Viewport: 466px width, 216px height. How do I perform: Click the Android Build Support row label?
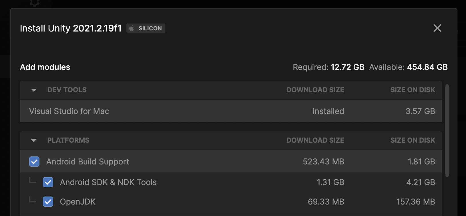(x=87, y=162)
